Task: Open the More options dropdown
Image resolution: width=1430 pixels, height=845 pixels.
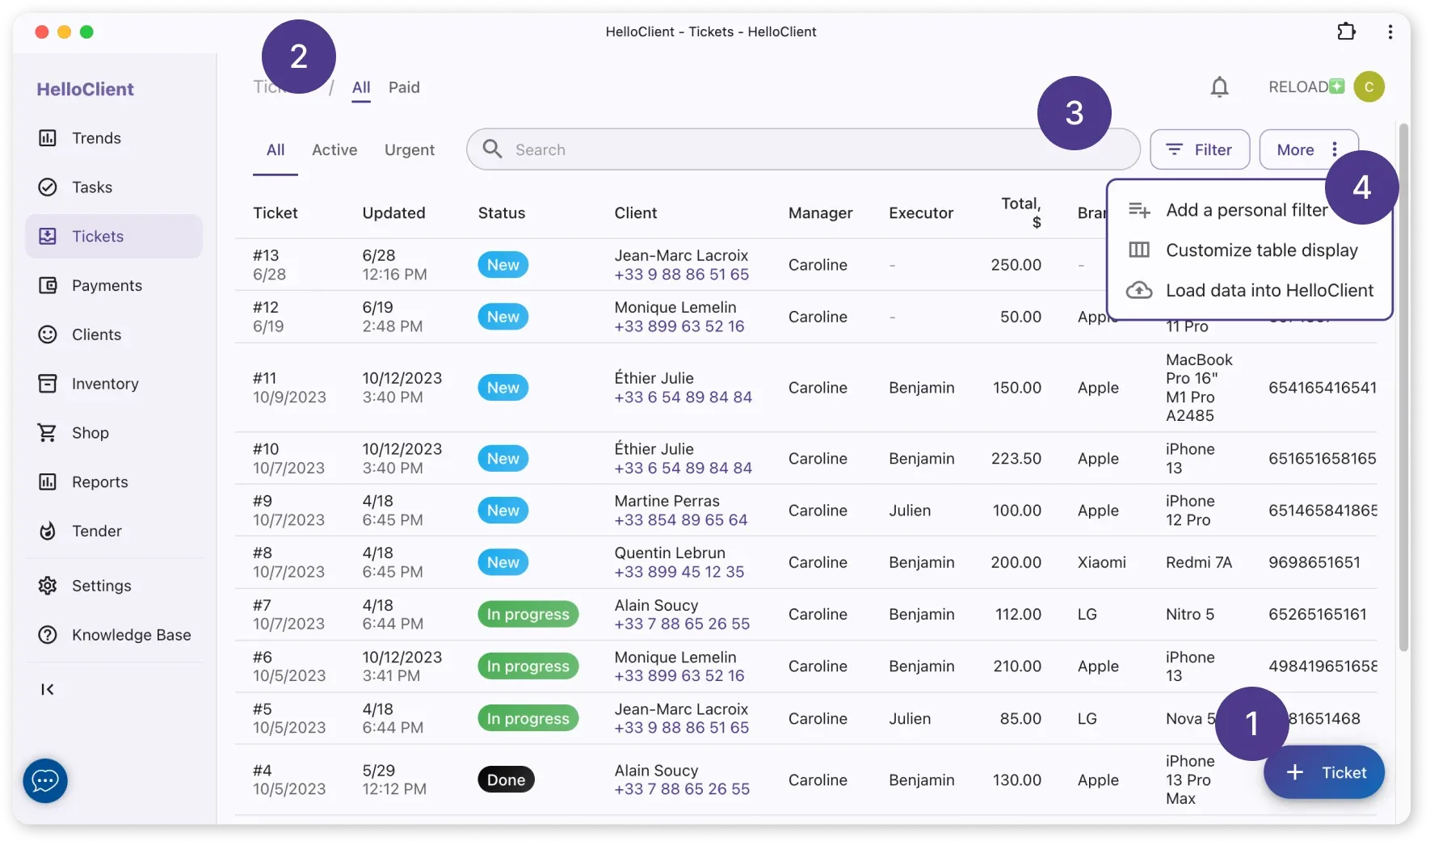Action: (1307, 149)
